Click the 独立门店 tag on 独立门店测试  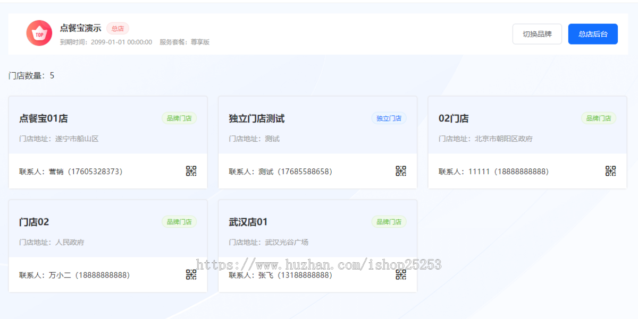click(x=389, y=118)
